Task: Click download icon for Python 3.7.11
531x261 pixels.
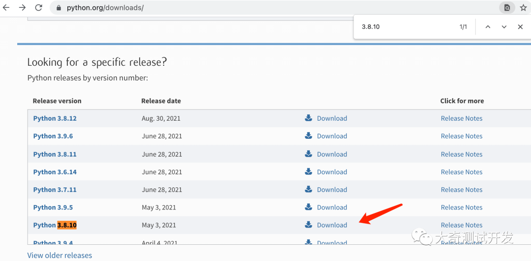Action: pos(308,189)
